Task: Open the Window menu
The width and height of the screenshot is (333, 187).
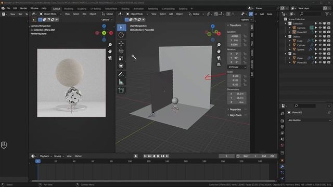Action: point(34,8)
